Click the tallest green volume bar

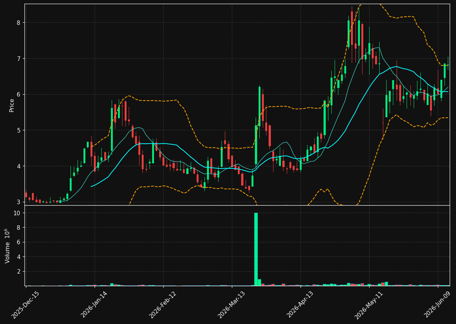256,249
